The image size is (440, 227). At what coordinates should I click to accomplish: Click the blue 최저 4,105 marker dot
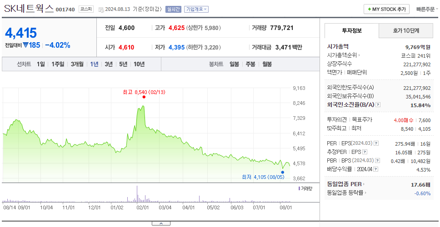(282, 173)
